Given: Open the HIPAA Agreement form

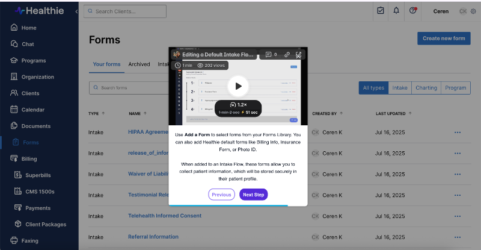Looking at the screenshot, I should (148, 132).
